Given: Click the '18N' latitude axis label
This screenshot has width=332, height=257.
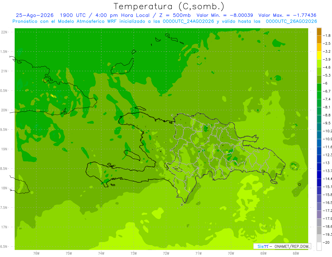Looking at the screenshot, I should tap(4, 188).
